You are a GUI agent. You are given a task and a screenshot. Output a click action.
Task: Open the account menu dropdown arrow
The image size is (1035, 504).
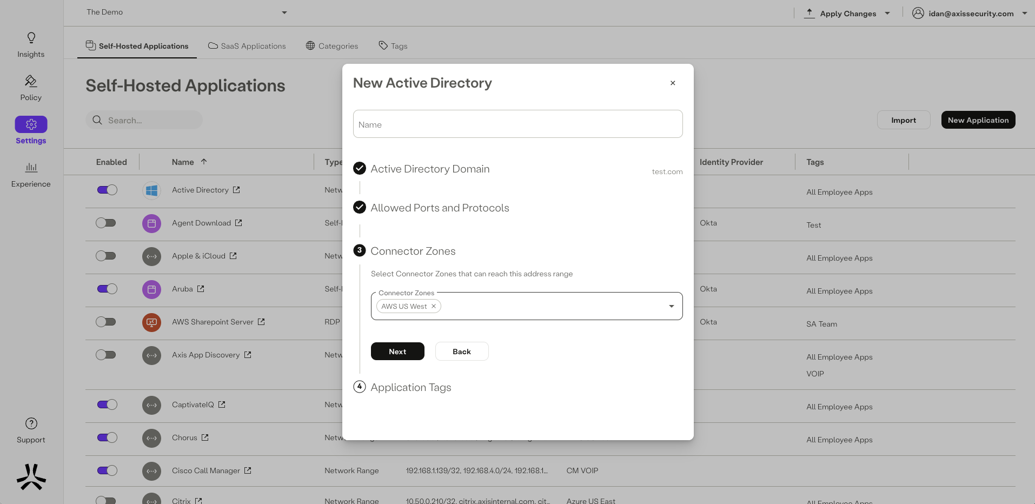coord(1025,13)
